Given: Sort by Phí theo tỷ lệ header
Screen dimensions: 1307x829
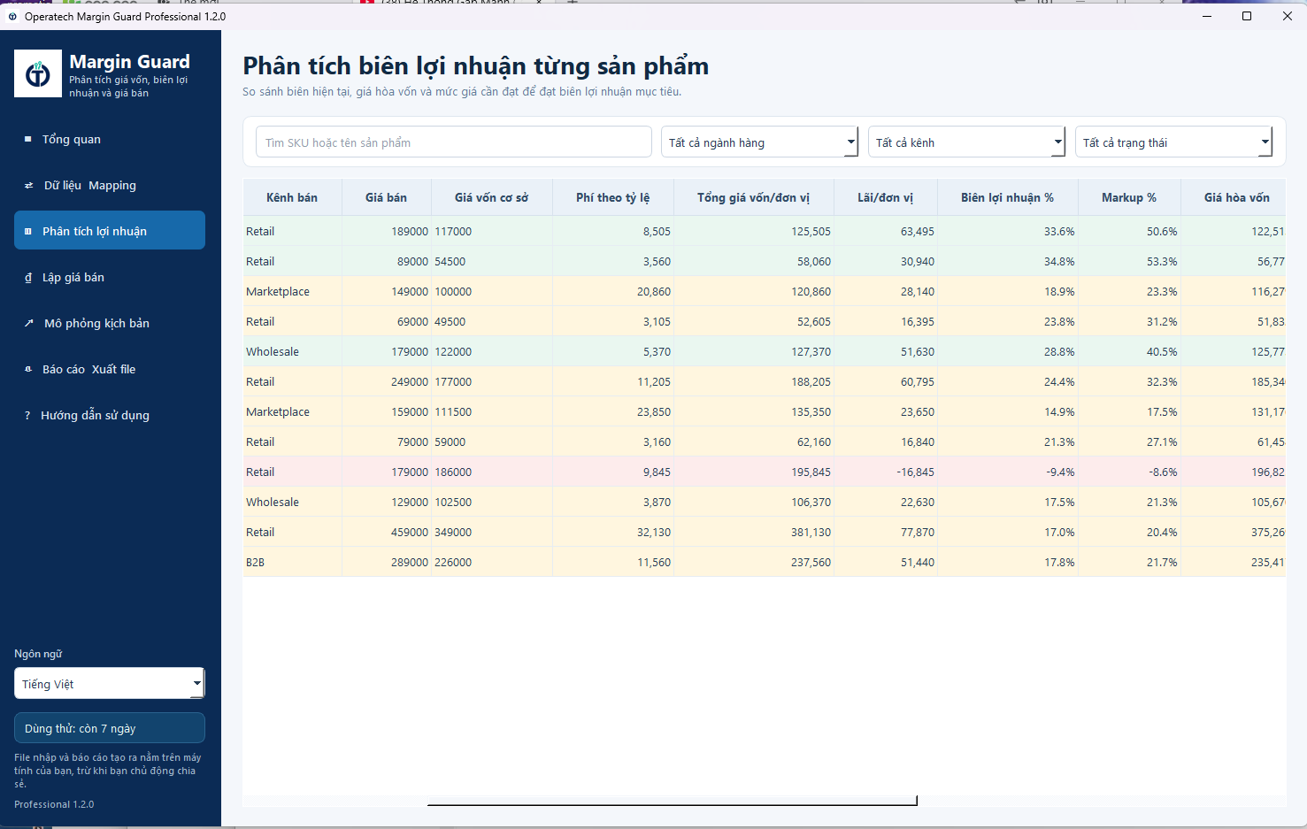Looking at the screenshot, I should coord(613,197).
